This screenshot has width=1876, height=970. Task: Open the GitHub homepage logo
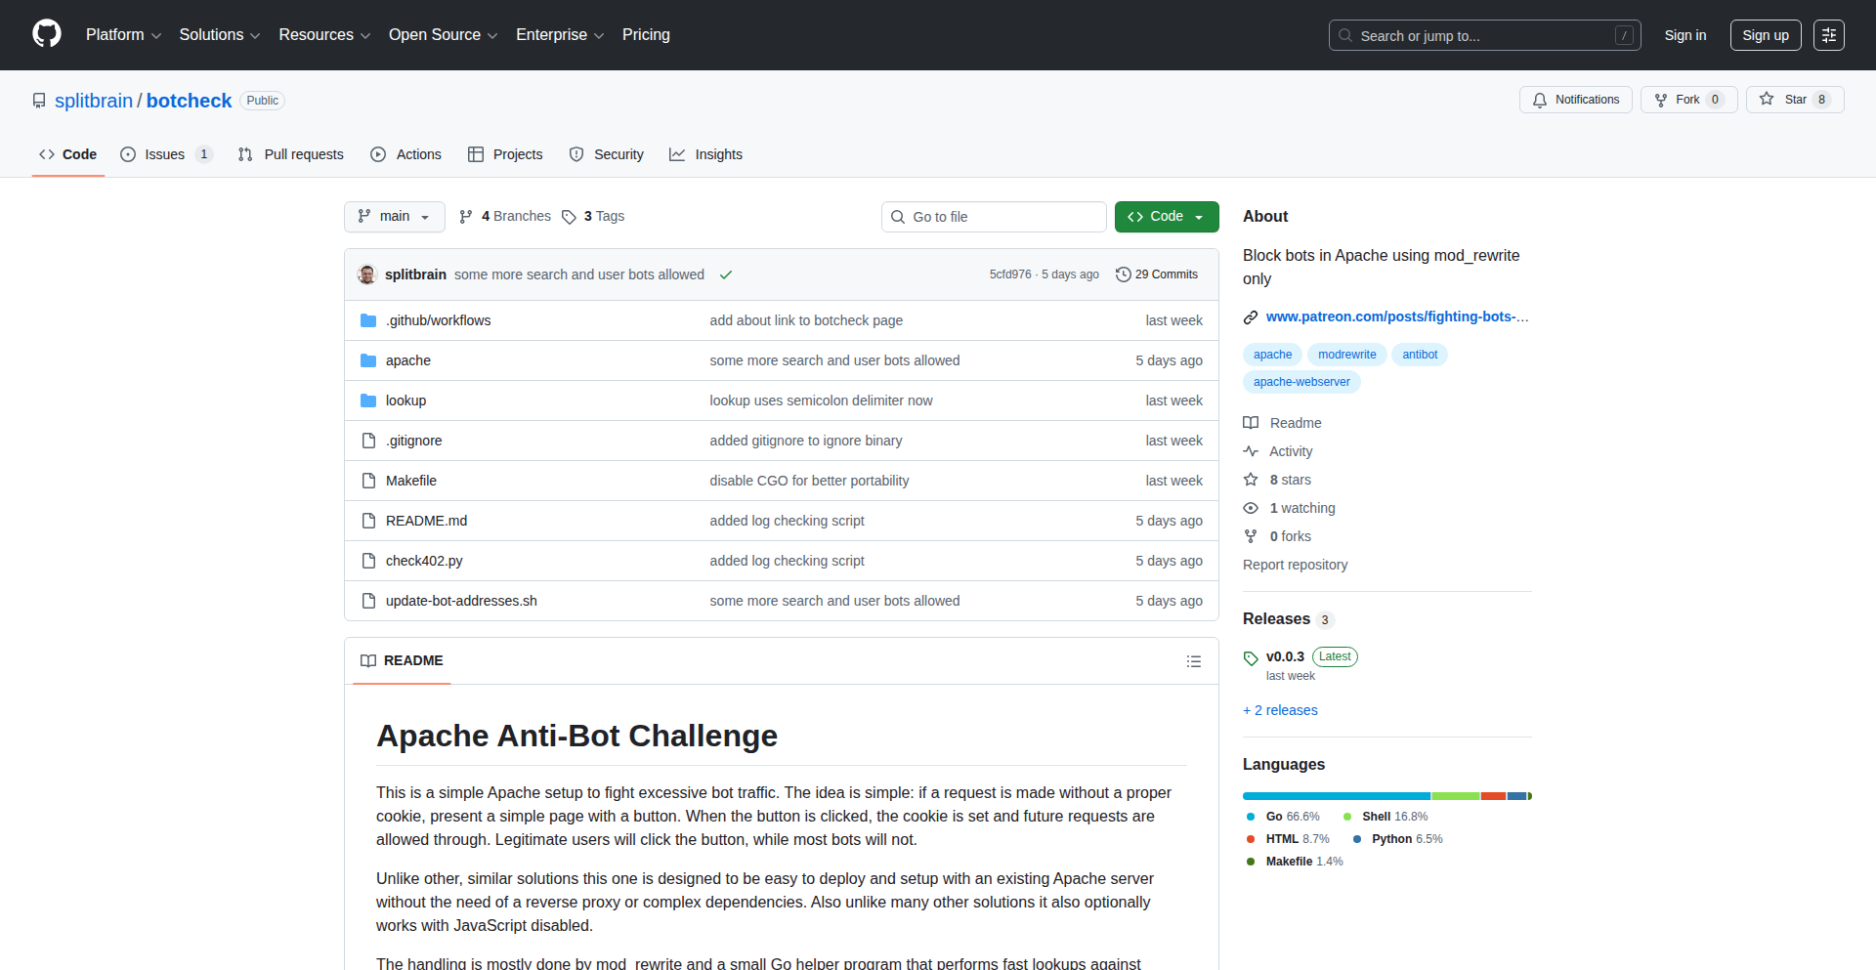(x=47, y=34)
